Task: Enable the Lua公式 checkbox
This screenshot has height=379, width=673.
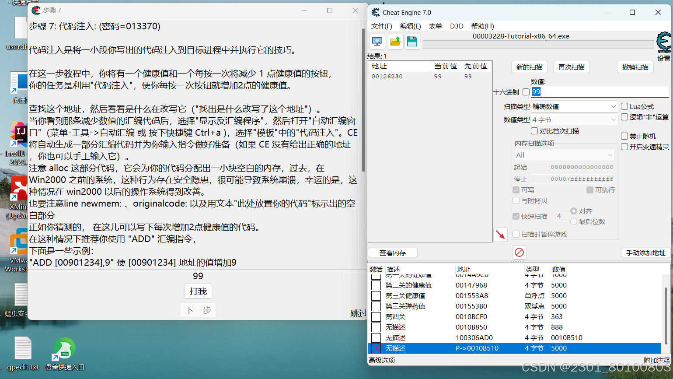Action: pyautogui.click(x=624, y=106)
